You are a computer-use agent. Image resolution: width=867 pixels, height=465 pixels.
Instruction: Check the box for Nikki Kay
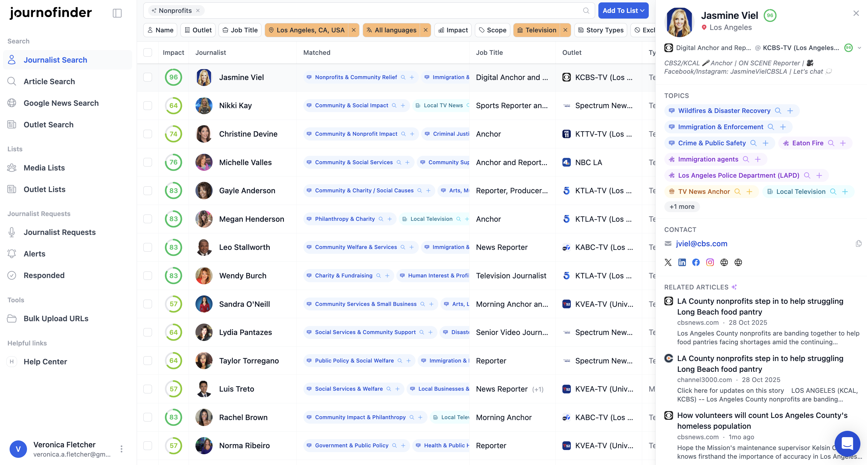[147, 105]
